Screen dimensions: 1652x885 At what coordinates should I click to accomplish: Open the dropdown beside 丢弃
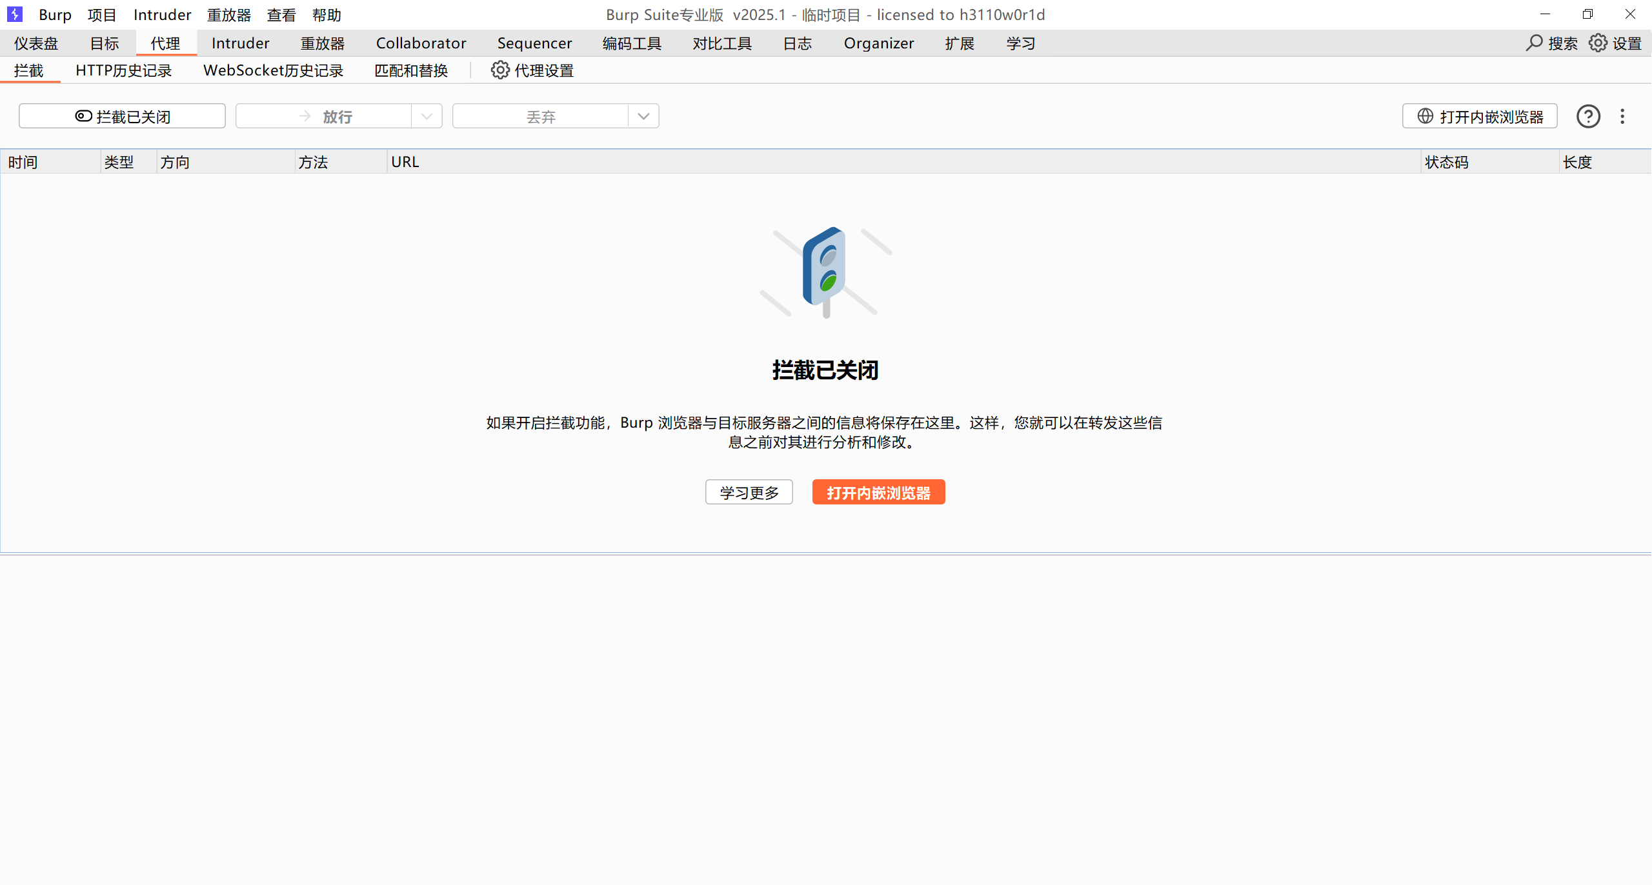point(643,116)
